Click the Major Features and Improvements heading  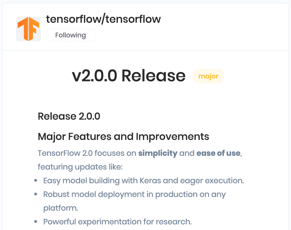[123, 137]
